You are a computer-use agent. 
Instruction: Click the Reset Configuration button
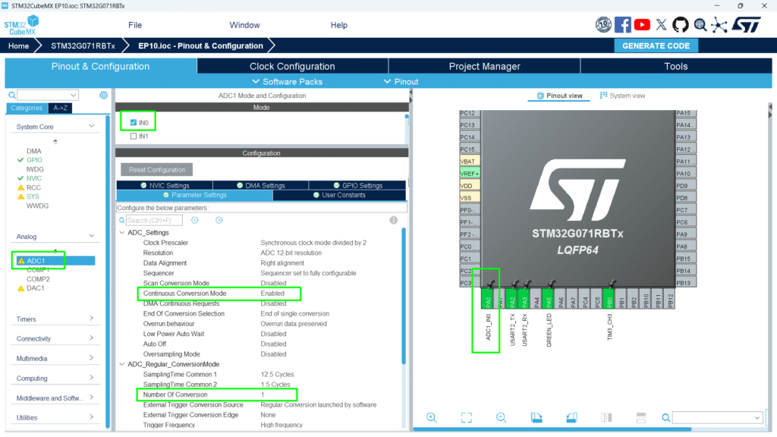(156, 169)
